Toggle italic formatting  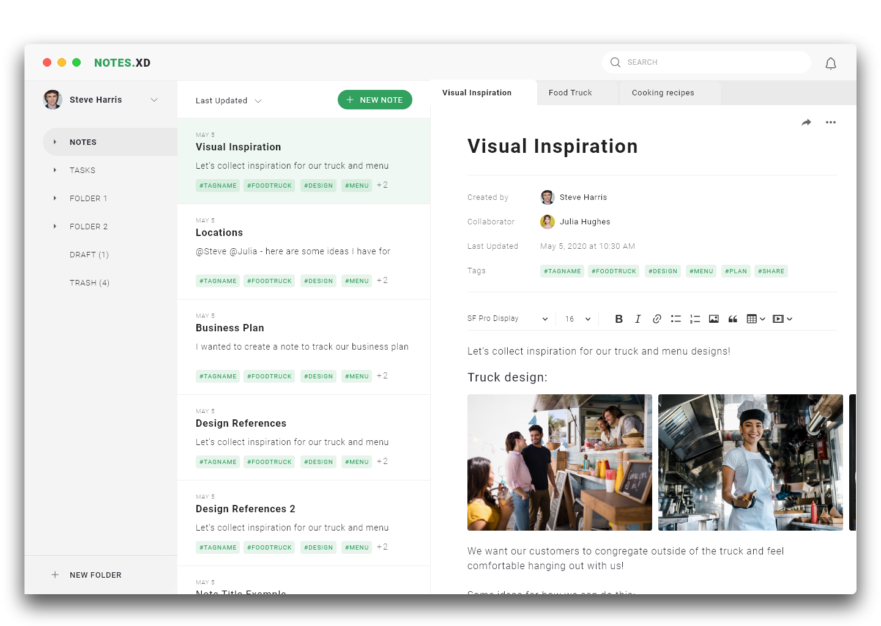point(638,319)
